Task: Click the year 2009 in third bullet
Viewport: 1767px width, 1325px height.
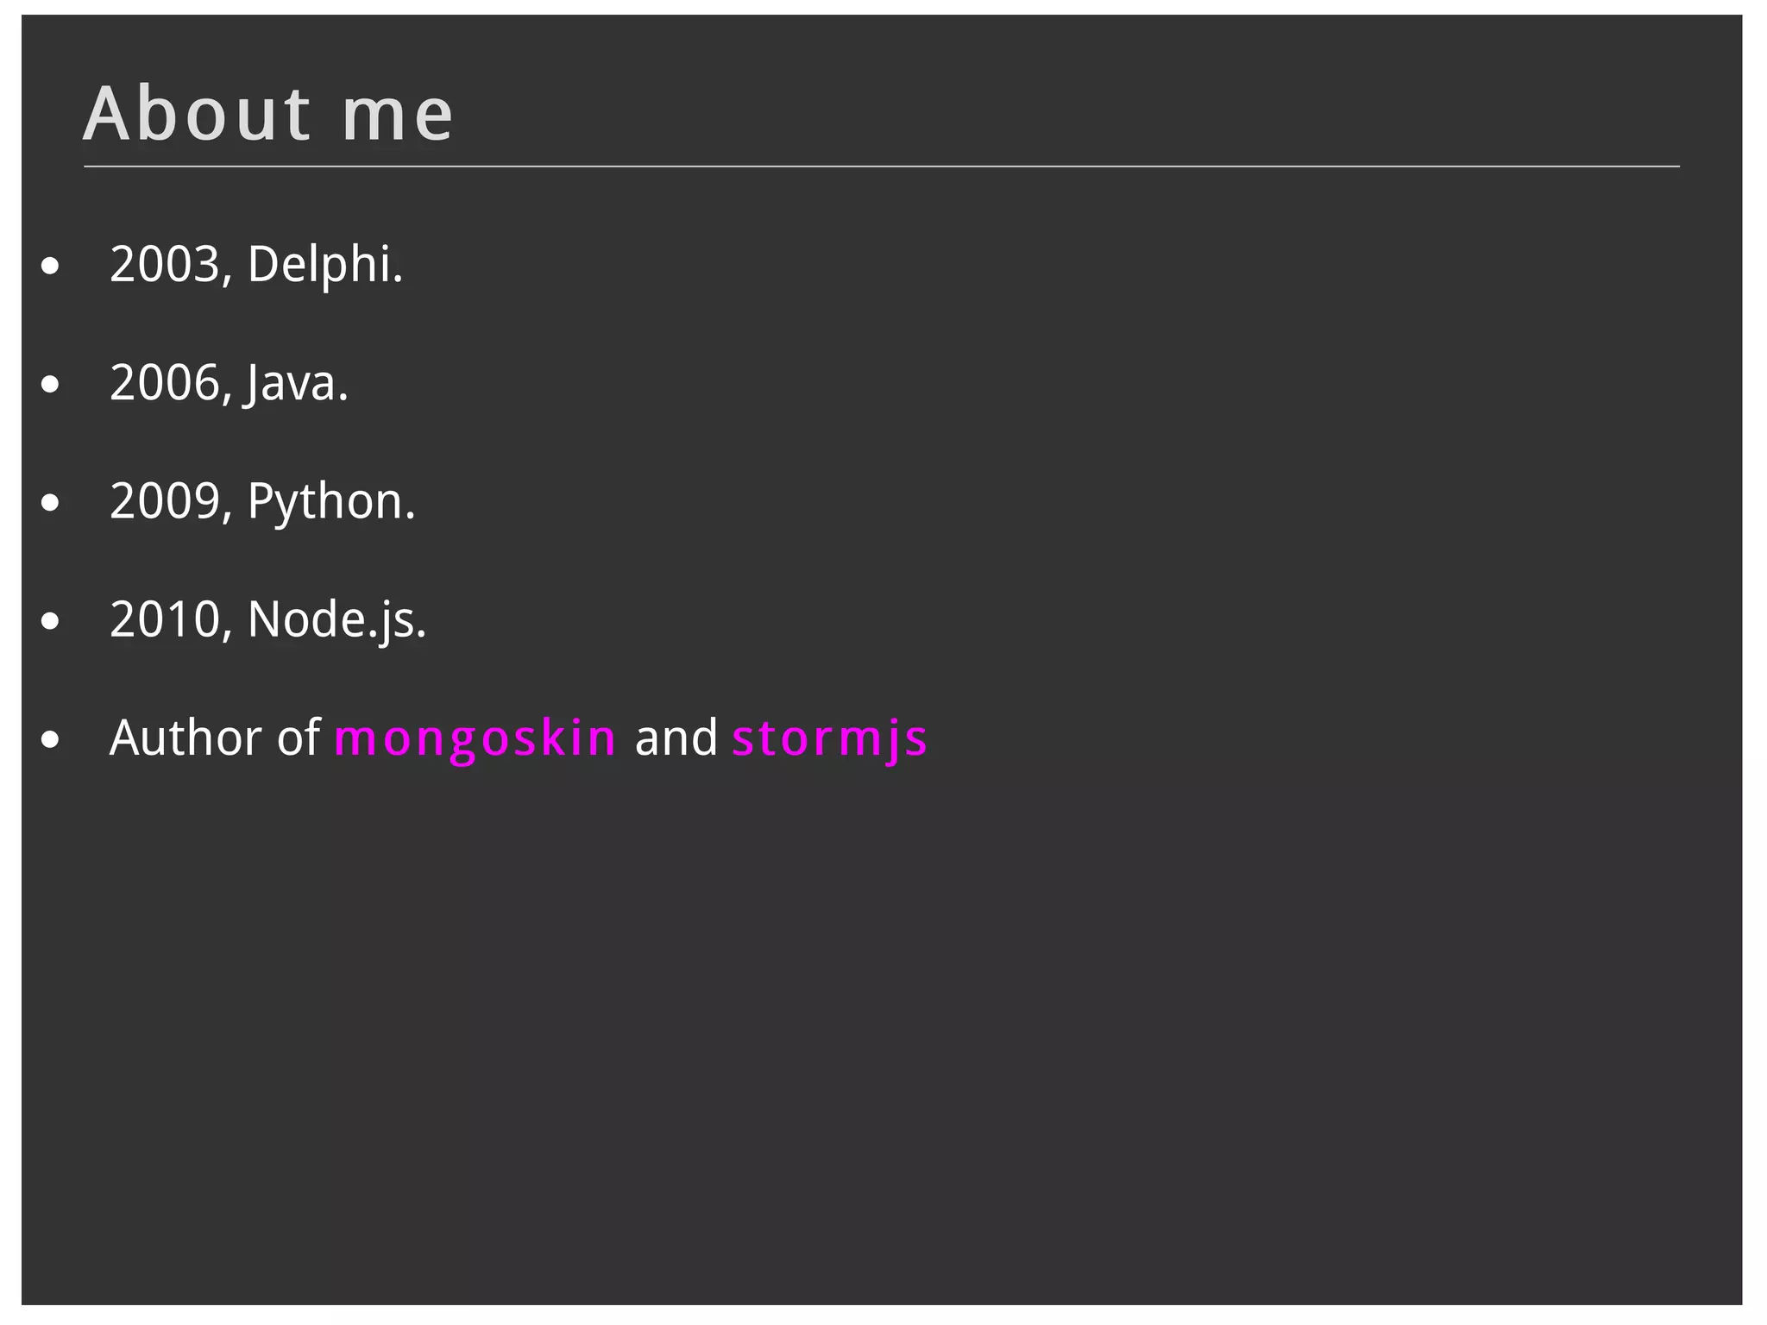Action: (166, 501)
